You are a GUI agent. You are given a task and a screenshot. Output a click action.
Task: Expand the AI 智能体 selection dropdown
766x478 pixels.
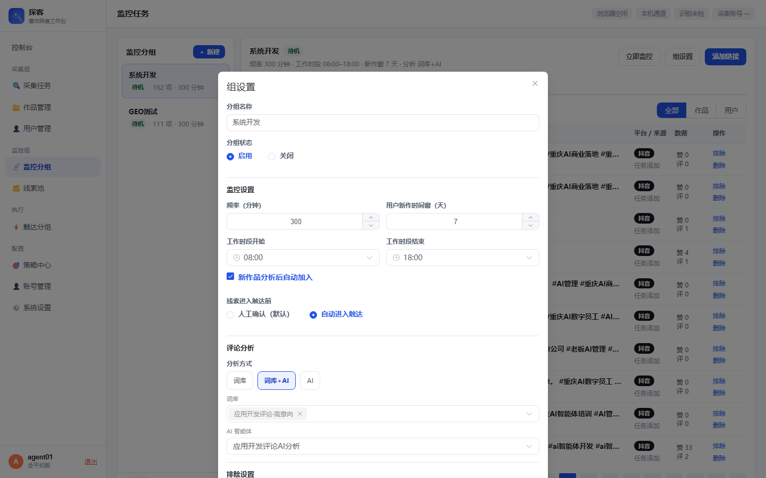click(x=383, y=446)
